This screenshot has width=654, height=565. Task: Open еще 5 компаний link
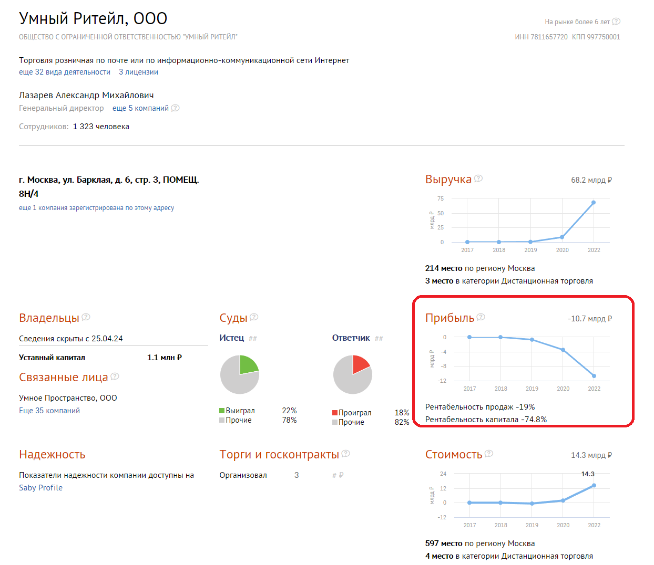[140, 108]
